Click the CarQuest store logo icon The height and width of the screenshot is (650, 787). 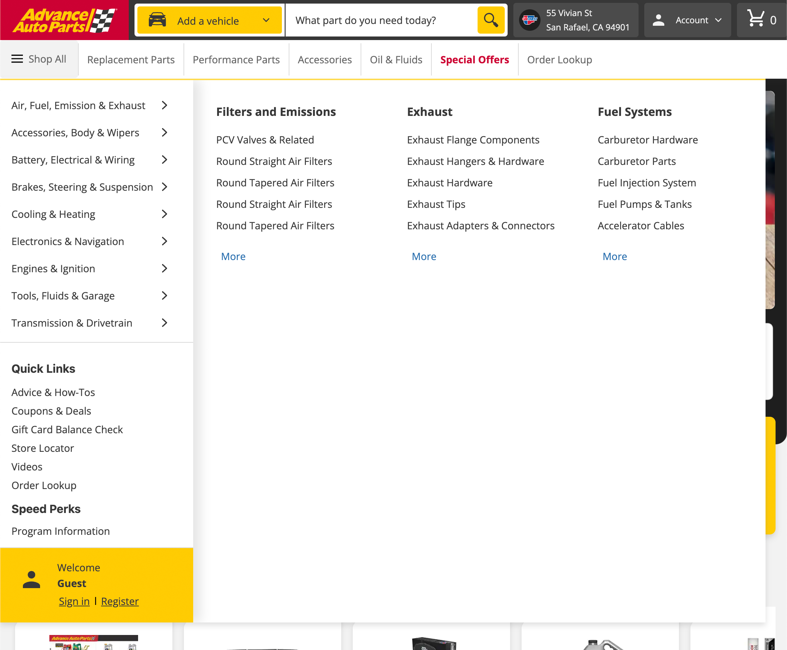529,19
